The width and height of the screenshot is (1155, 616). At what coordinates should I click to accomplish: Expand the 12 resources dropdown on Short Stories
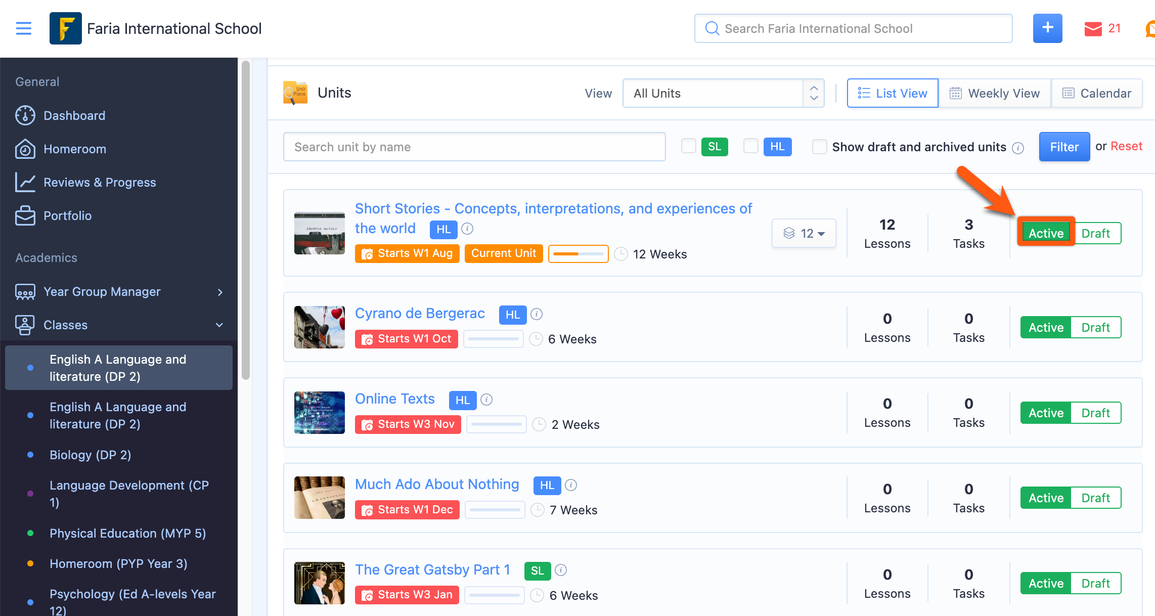coord(804,233)
